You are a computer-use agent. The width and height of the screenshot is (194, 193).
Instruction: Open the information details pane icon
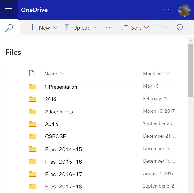pos(180,27)
